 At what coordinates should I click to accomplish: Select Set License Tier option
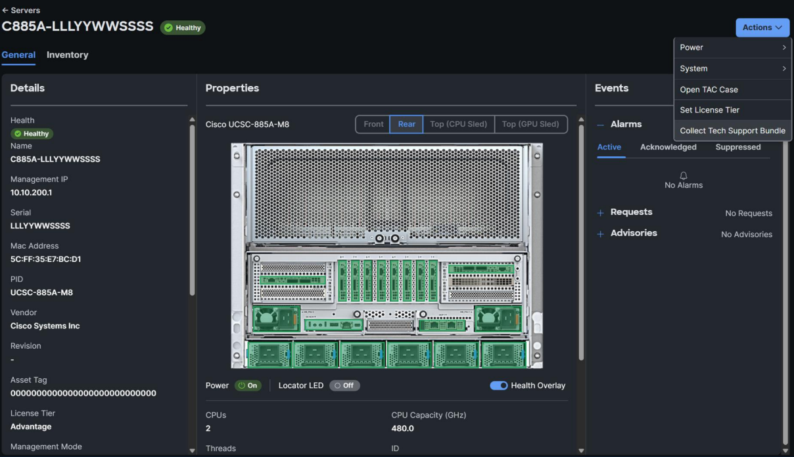[733, 110]
